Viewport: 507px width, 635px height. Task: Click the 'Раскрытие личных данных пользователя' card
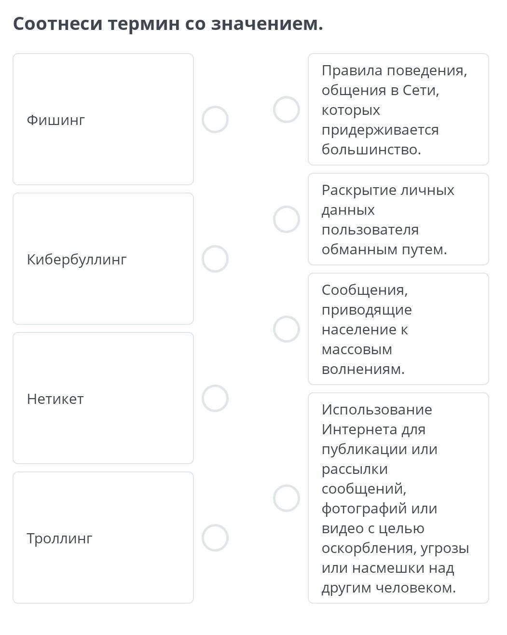click(398, 219)
